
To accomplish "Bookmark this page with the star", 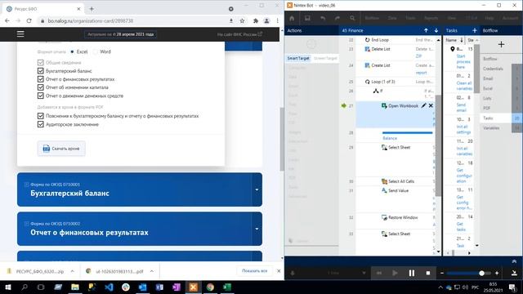I will pos(242,20).
